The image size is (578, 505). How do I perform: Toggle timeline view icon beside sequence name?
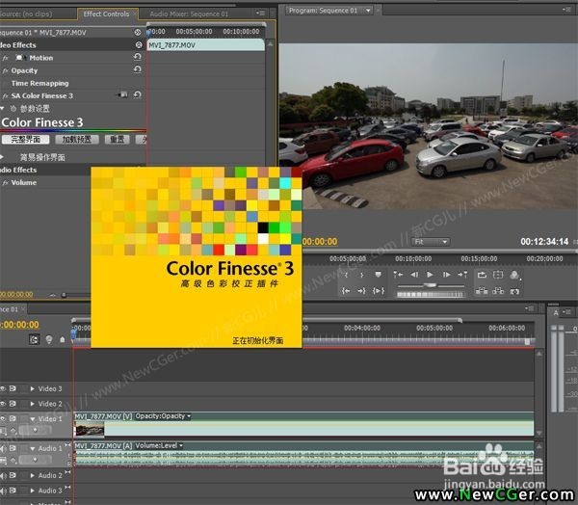pos(138,33)
